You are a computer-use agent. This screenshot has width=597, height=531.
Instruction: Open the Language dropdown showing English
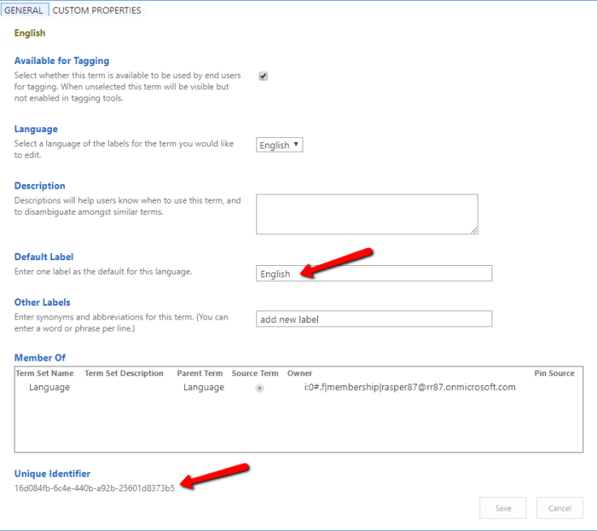(280, 145)
